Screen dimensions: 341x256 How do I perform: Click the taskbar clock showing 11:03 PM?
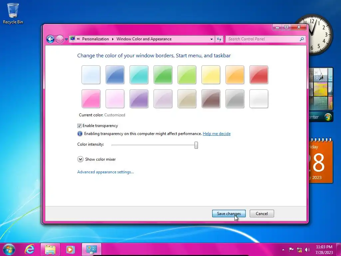tap(324, 250)
